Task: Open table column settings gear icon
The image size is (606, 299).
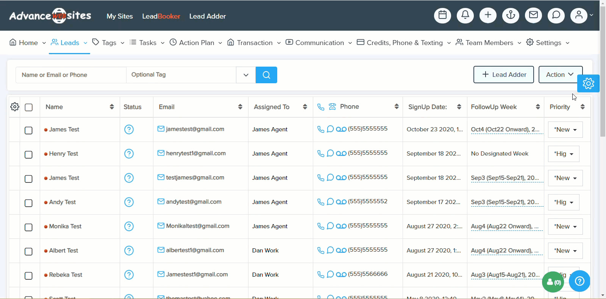Action: (x=15, y=107)
